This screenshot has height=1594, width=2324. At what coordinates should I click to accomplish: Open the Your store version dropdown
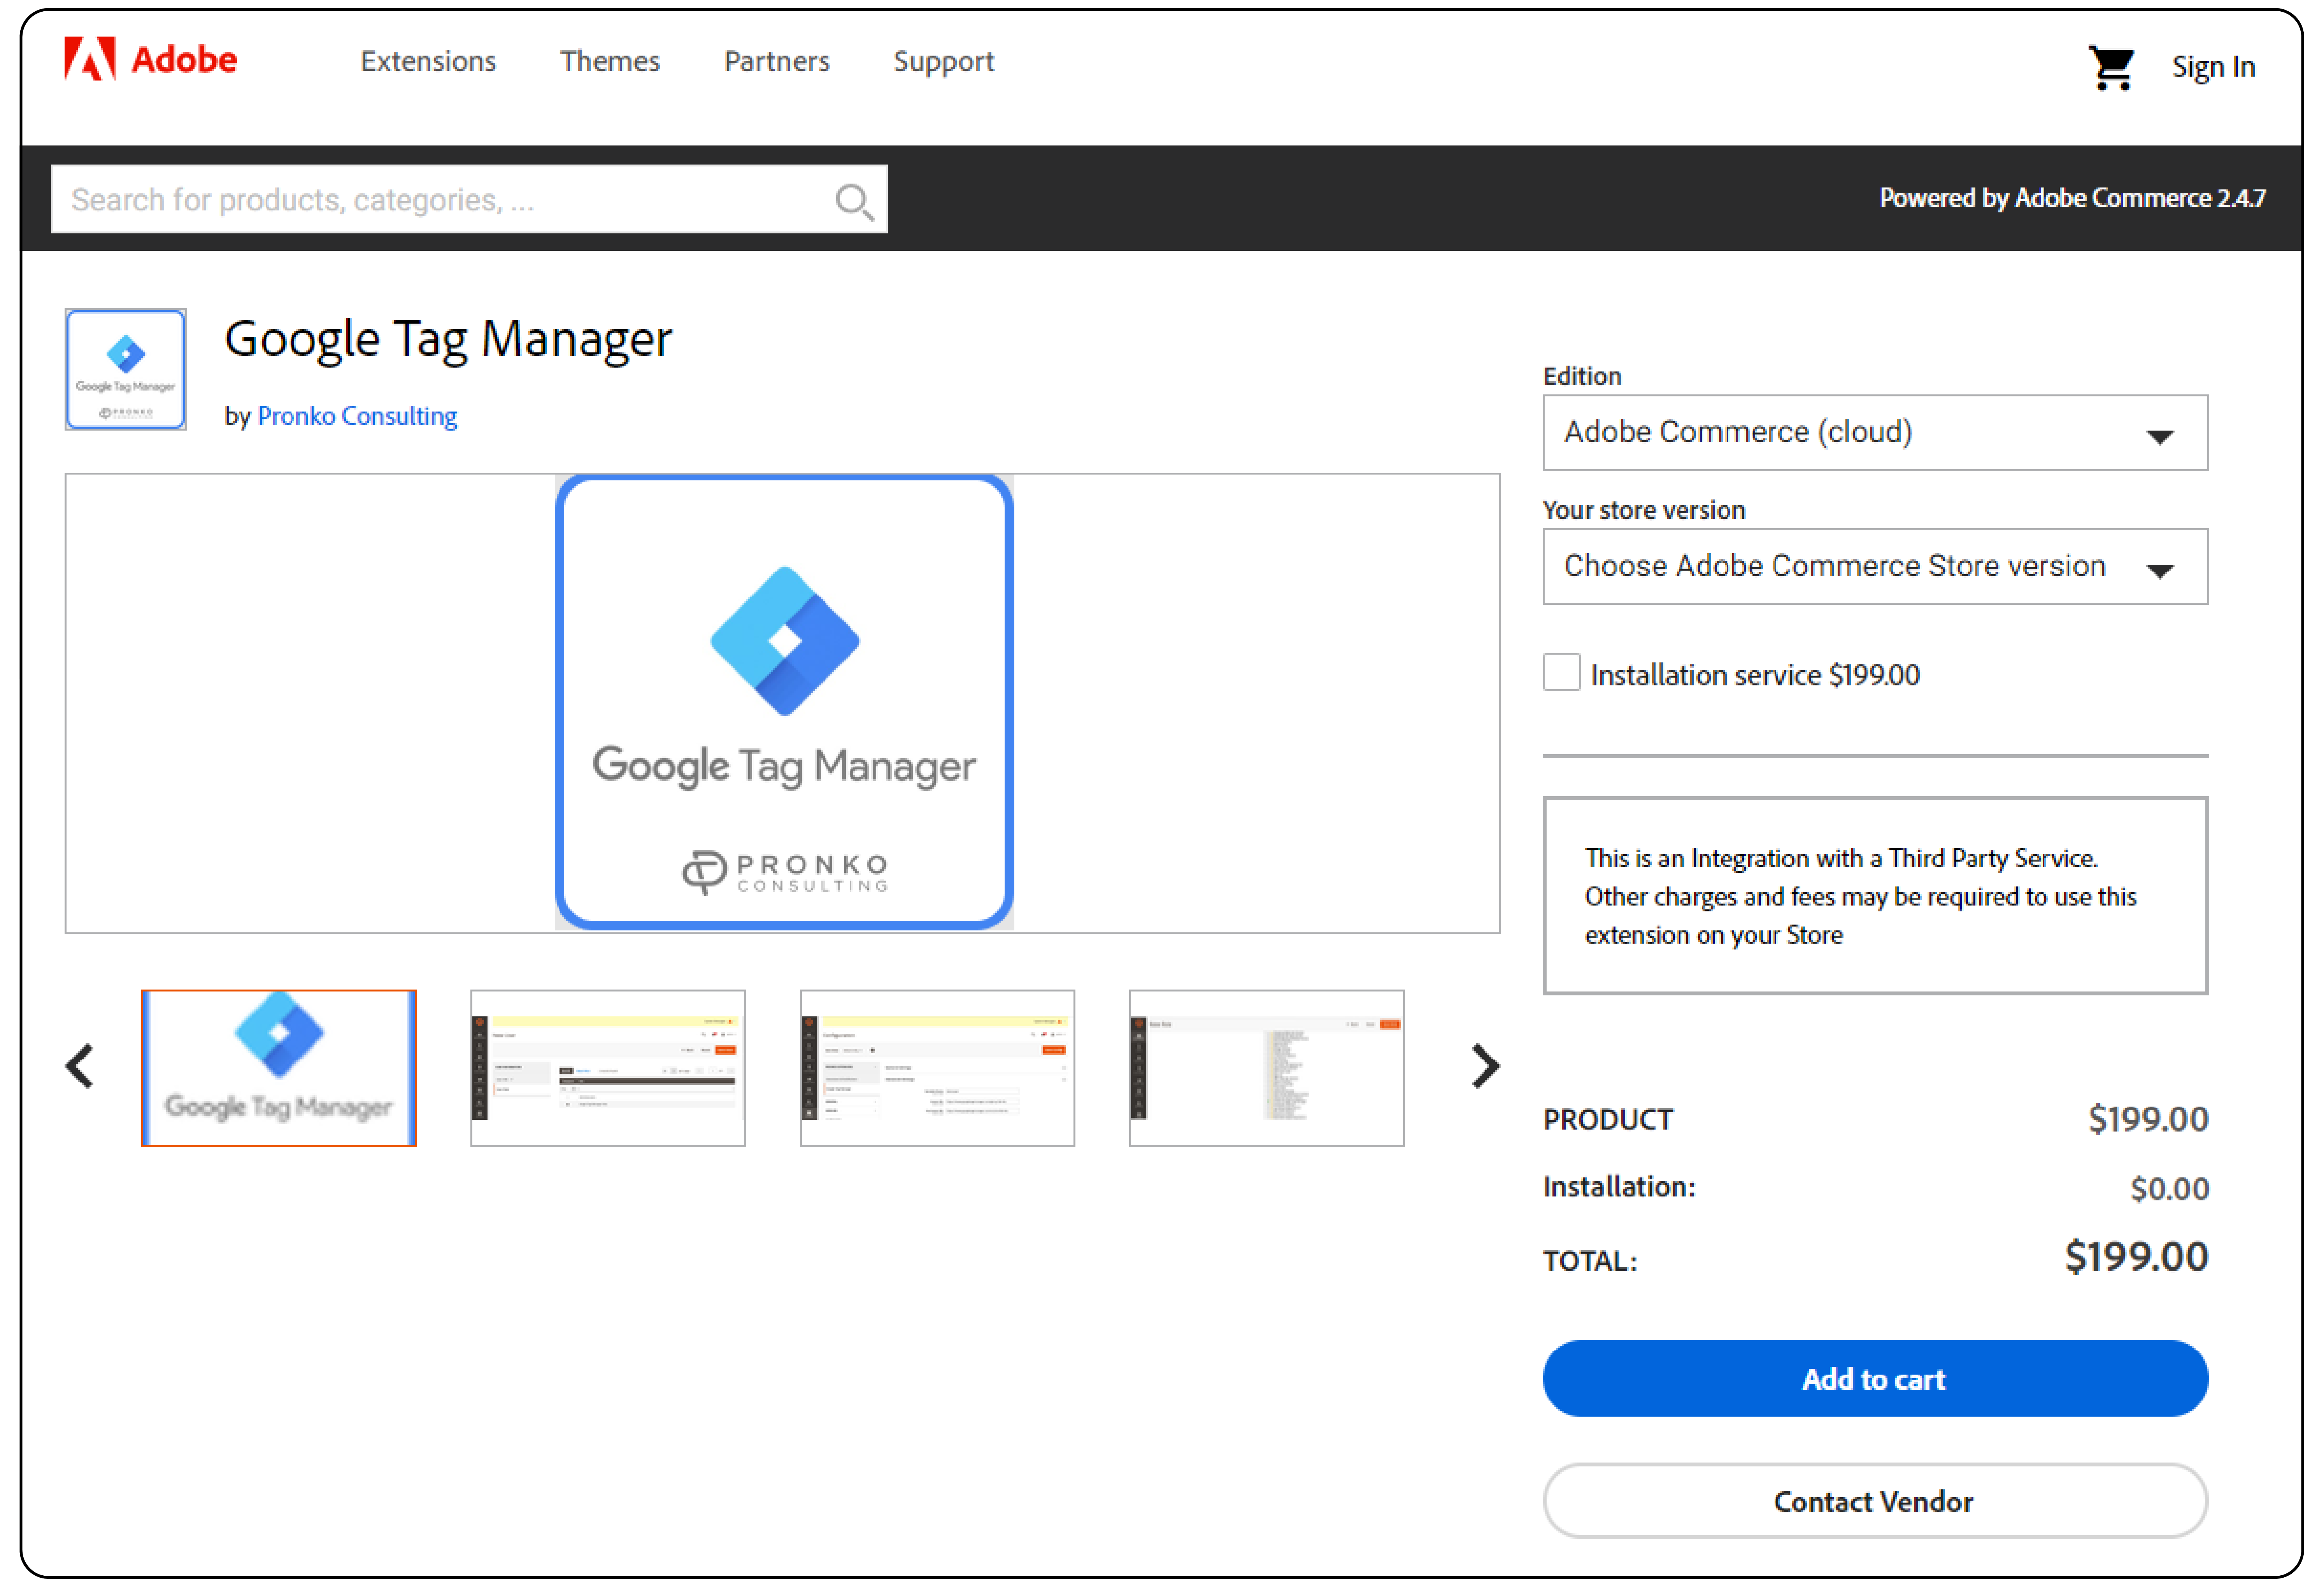[x=1875, y=567]
